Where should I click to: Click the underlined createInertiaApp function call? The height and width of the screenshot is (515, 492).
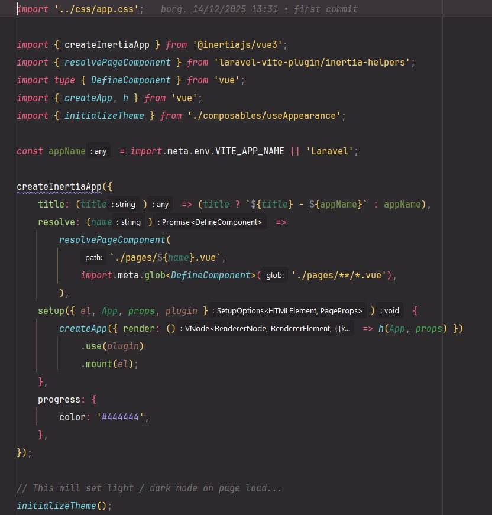click(x=59, y=187)
